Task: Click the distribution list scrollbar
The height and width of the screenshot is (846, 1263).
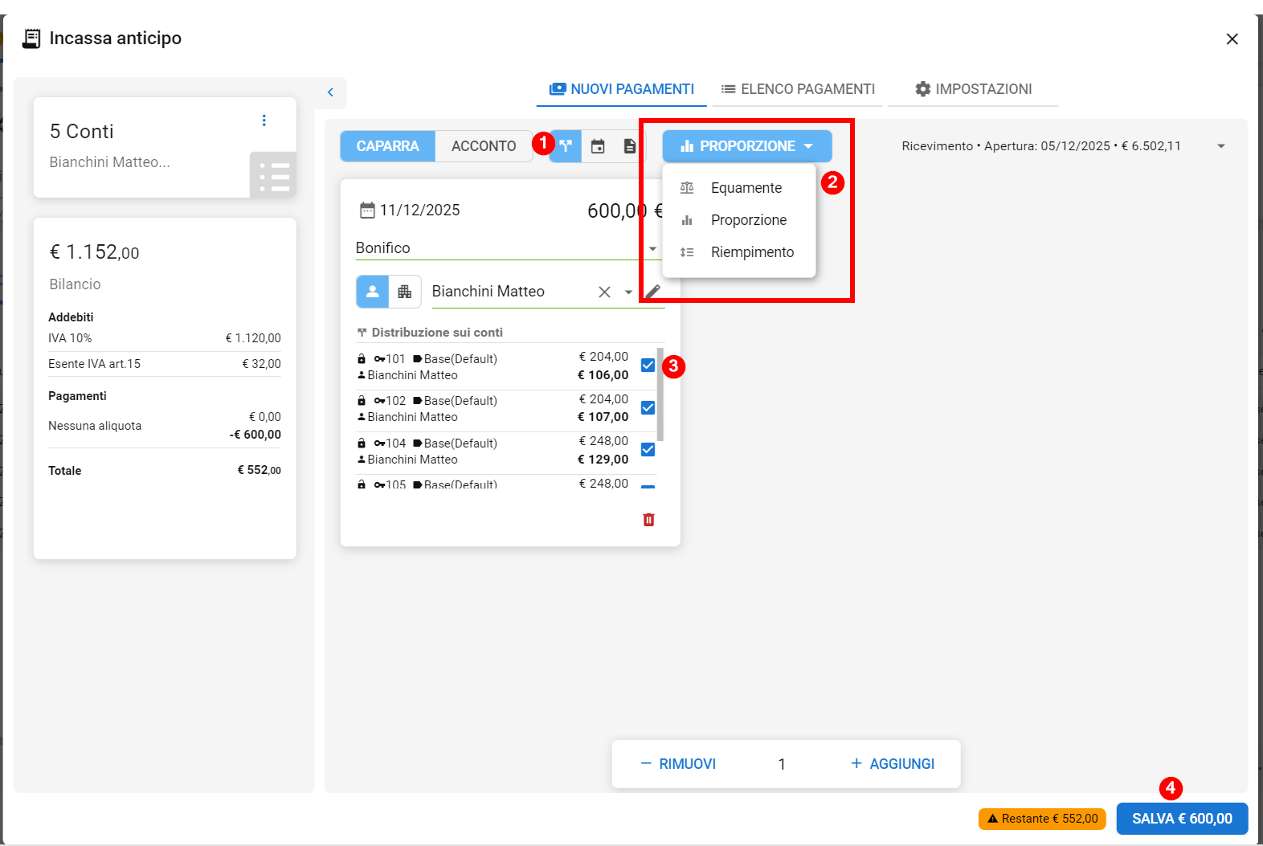Action: [660, 394]
